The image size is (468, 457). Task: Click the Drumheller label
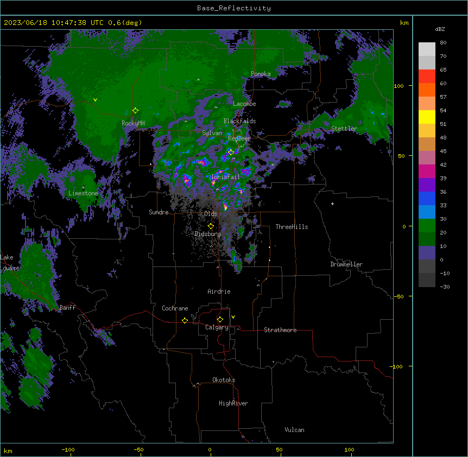[346, 264]
